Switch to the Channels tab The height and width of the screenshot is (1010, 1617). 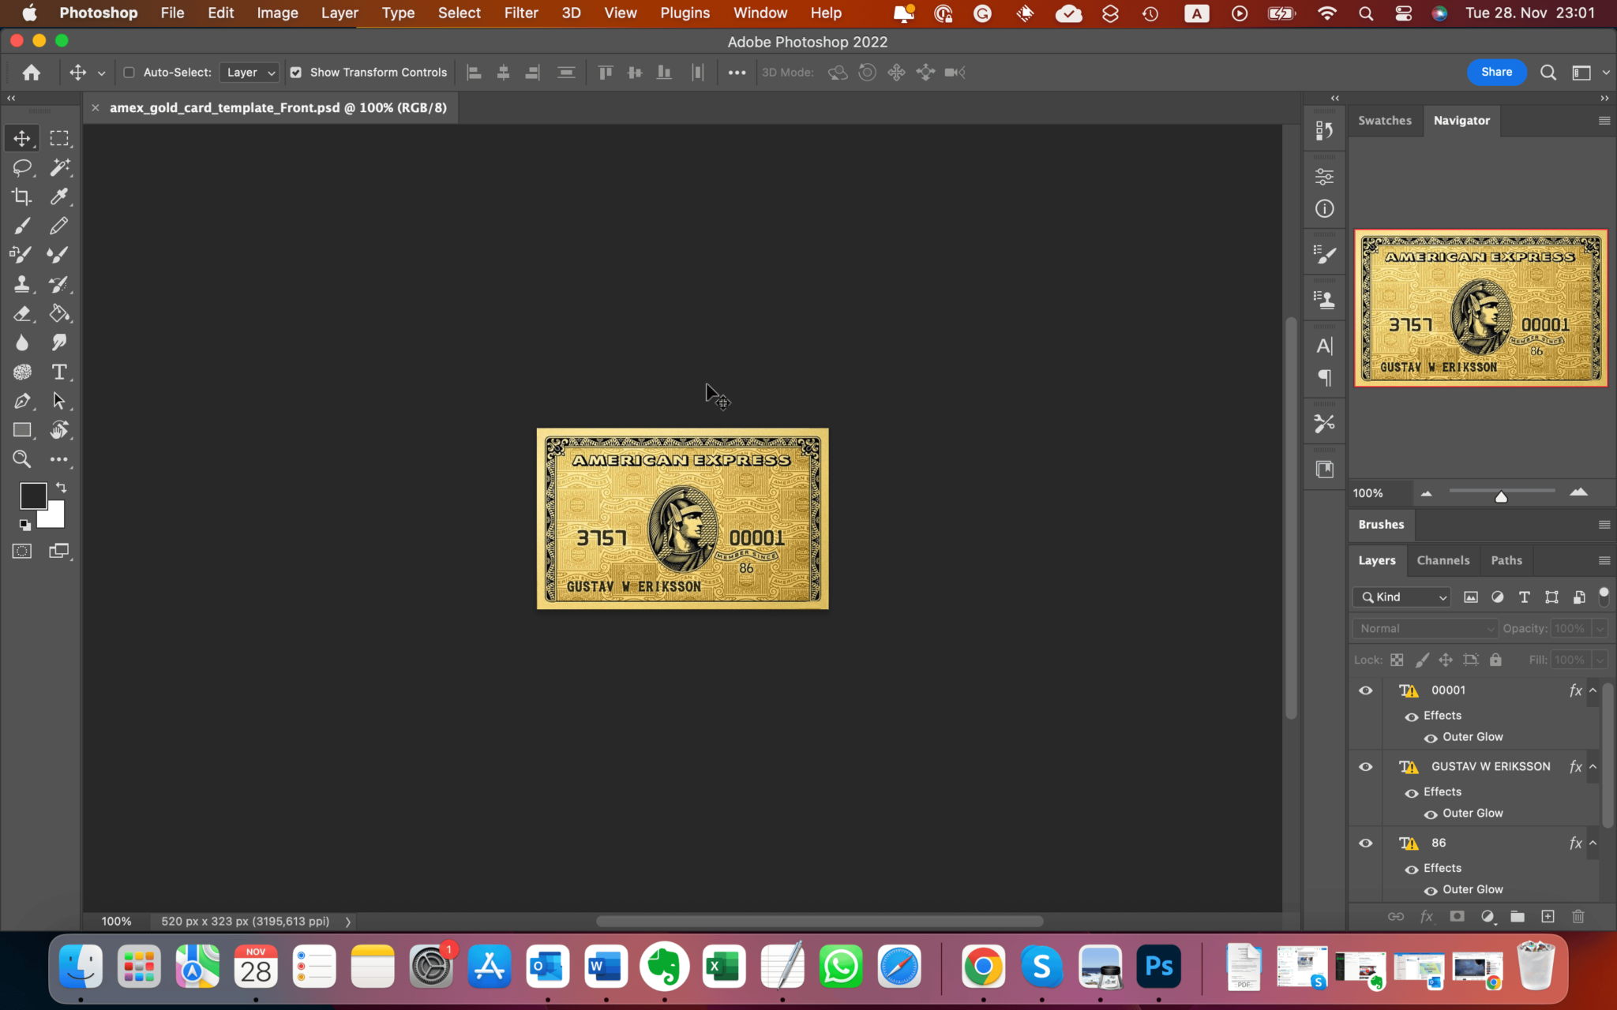1443,560
